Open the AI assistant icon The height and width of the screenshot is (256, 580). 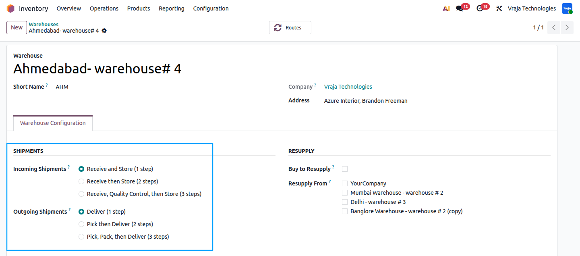pos(446,8)
